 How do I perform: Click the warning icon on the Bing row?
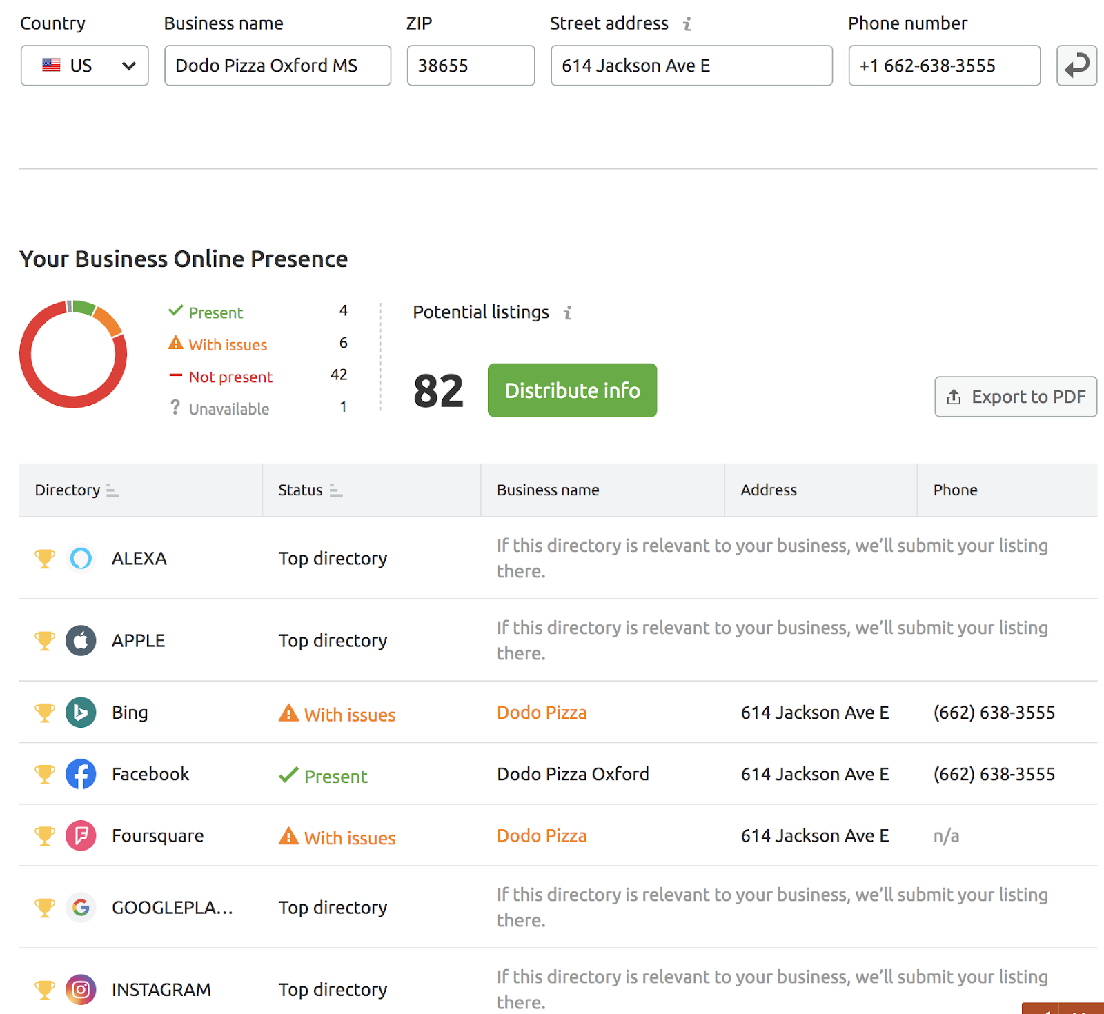288,713
